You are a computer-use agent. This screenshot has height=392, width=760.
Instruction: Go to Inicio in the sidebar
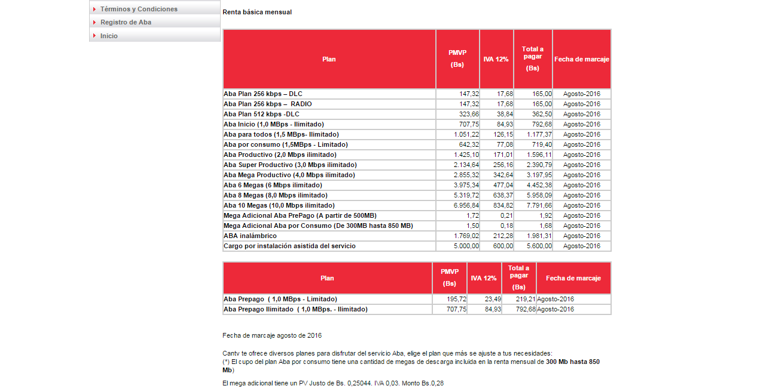point(109,36)
